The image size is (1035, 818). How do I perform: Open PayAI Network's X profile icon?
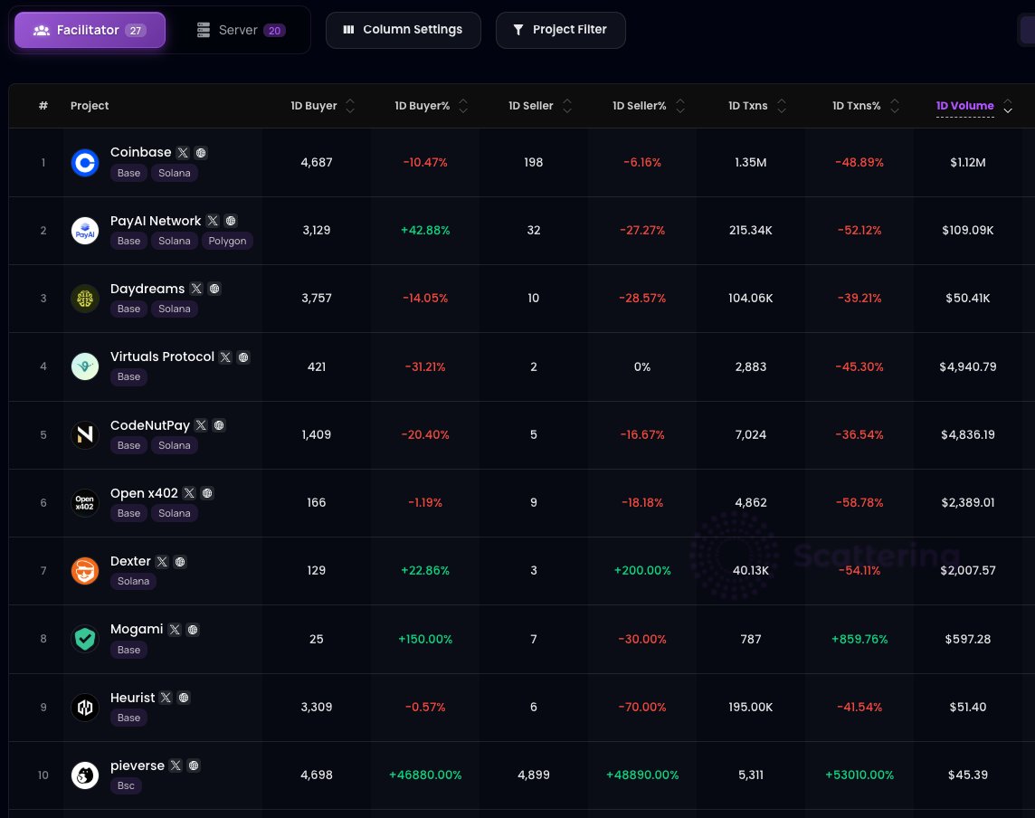[213, 221]
